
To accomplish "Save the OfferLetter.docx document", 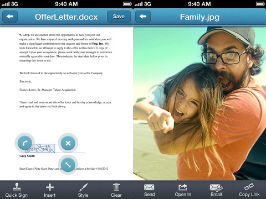I will click(x=119, y=17).
